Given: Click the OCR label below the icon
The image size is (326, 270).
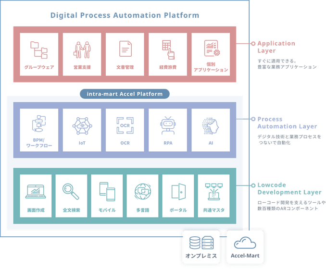Looking at the screenshot, I should (x=125, y=143).
